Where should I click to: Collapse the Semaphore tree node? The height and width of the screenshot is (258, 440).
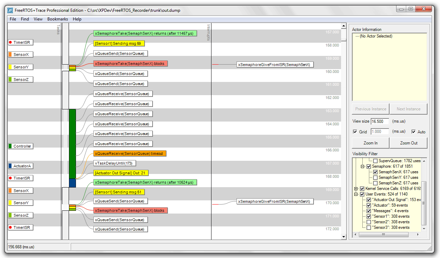(x=362, y=166)
